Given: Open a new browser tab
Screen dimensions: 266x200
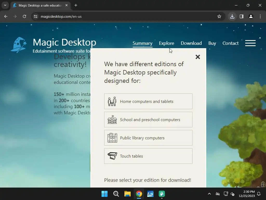Looking at the screenshot, I should click(x=76, y=5).
